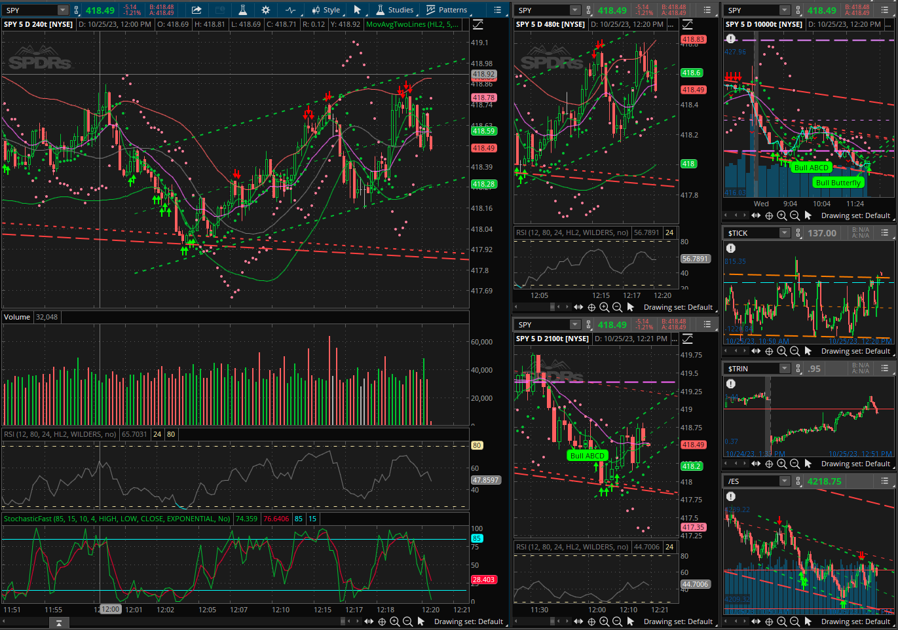Open the Studies menu
The image size is (898, 630).
pyautogui.click(x=395, y=10)
